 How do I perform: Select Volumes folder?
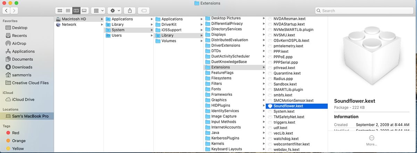[x=178, y=41]
